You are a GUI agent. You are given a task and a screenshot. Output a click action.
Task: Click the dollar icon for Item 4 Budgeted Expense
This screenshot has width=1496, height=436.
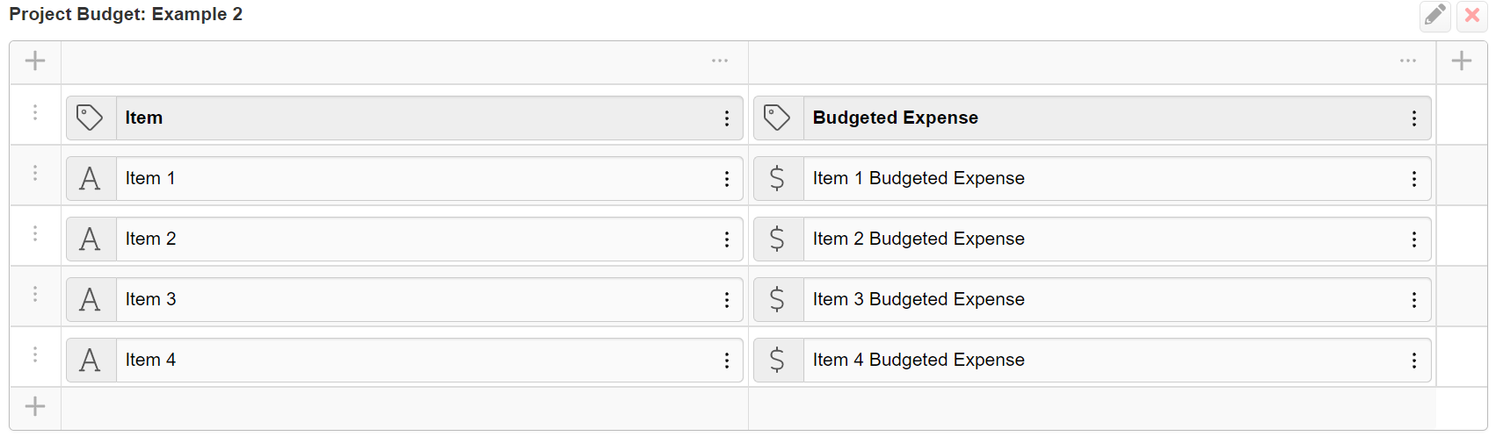(x=778, y=360)
